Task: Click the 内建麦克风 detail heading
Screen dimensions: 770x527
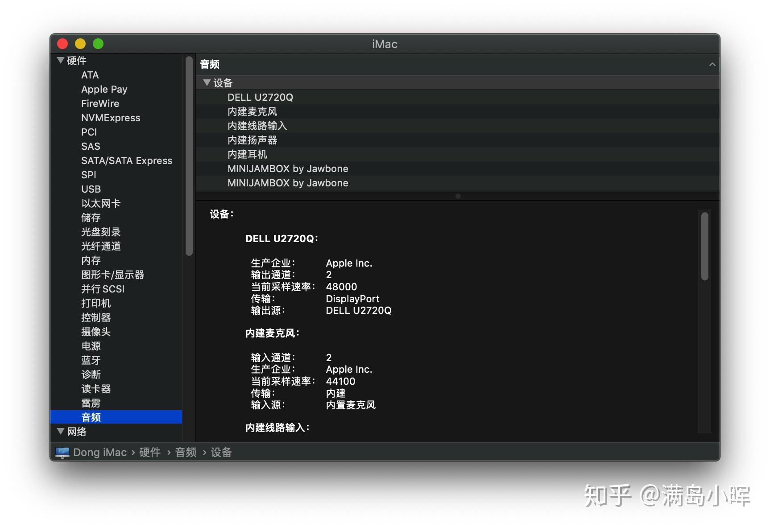Action: [x=273, y=333]
